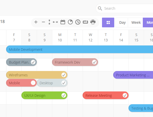This screenshot has height=117, width=153.
Task: Click the pie chart icon
Action: [x=70, y=22]
